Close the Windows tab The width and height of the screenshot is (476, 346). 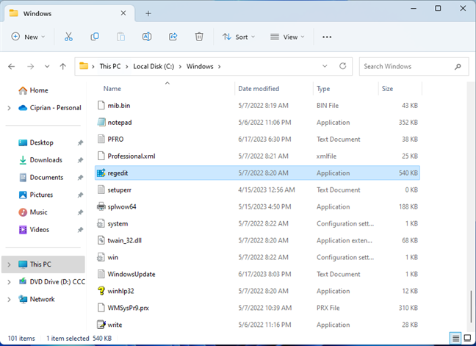pyautogui.click(x=123, y=13)
